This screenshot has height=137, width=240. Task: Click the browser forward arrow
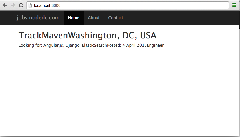coord(13,5)
